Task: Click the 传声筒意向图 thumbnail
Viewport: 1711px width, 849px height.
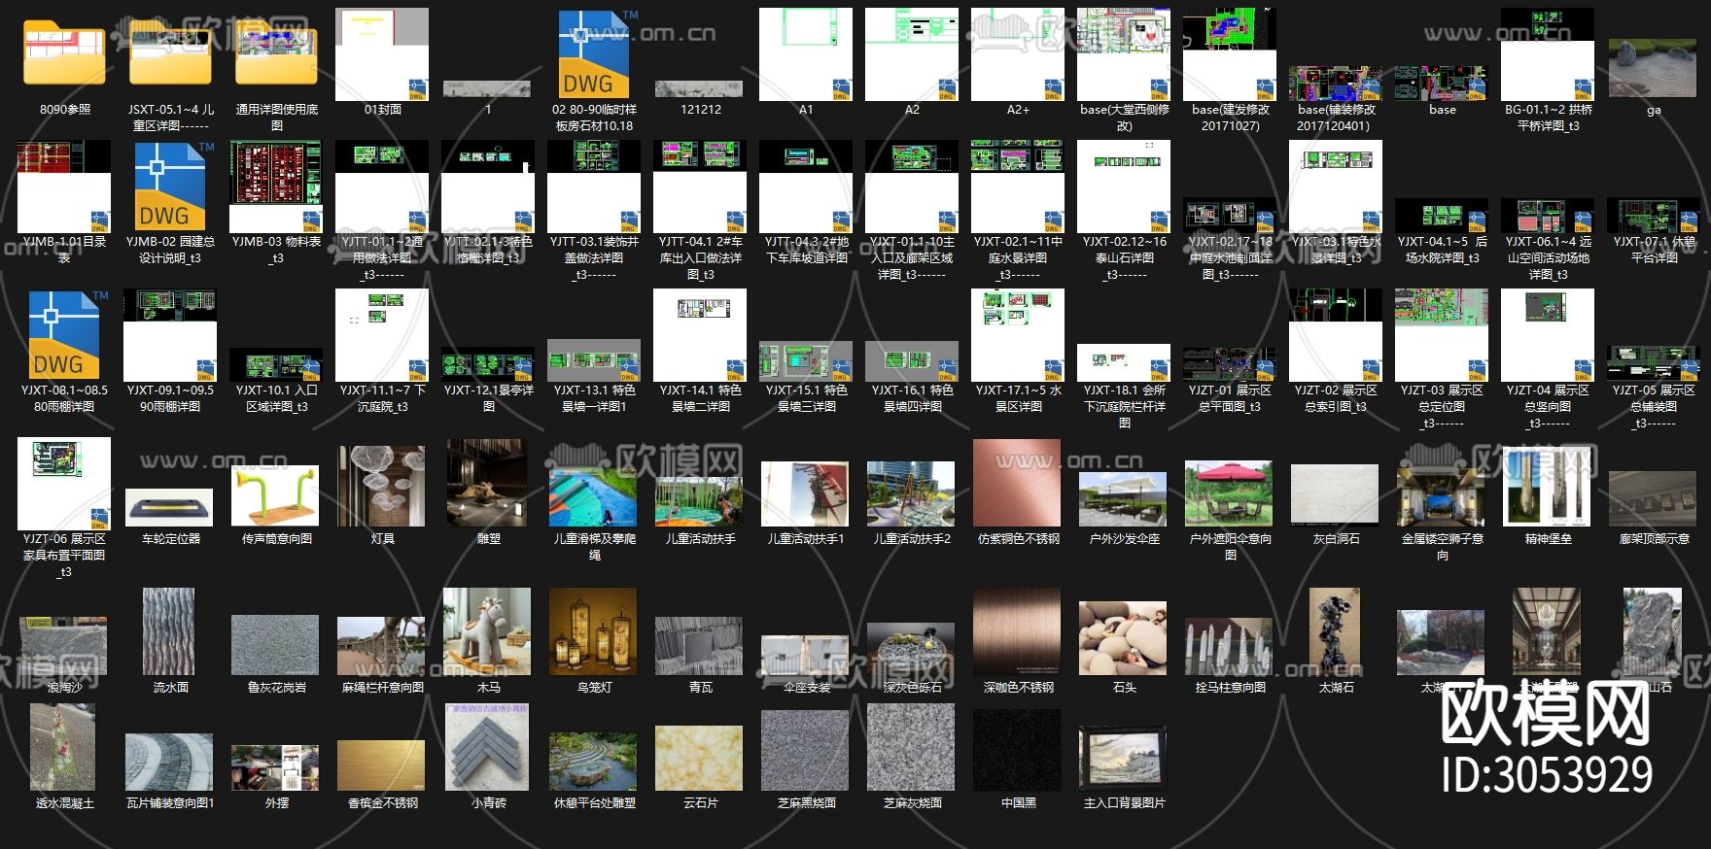Action: (x=276, y=496)
